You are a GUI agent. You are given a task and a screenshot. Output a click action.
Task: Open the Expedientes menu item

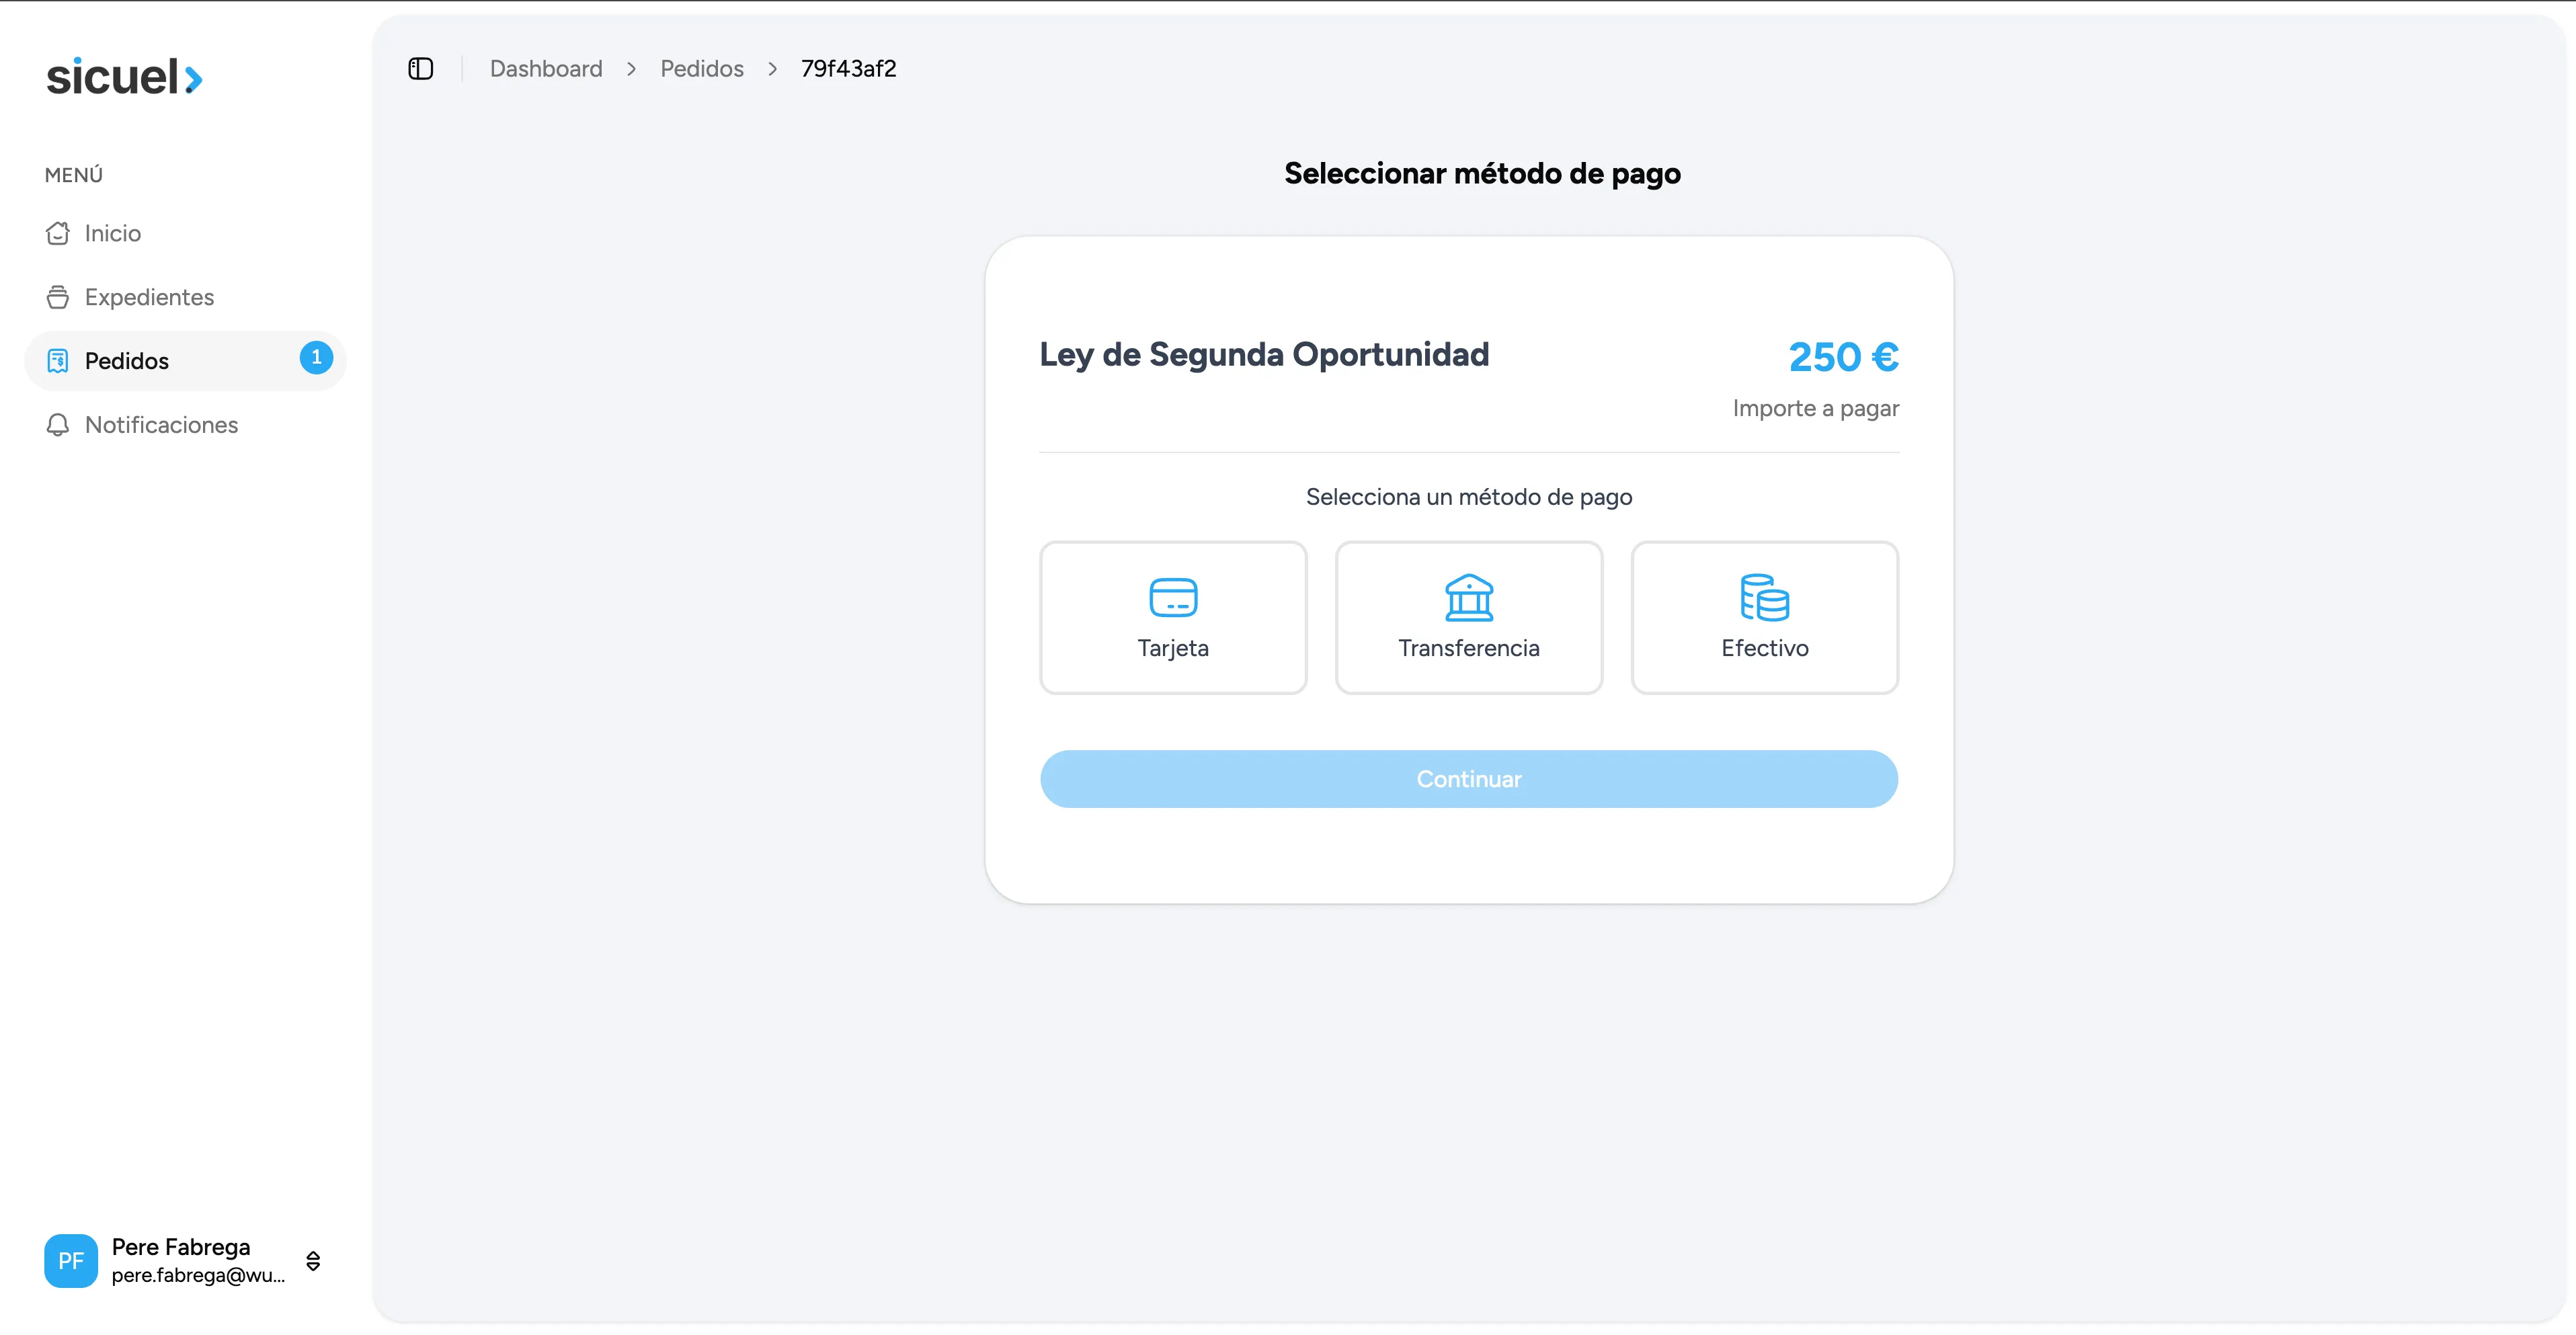(x=185, y=297)
